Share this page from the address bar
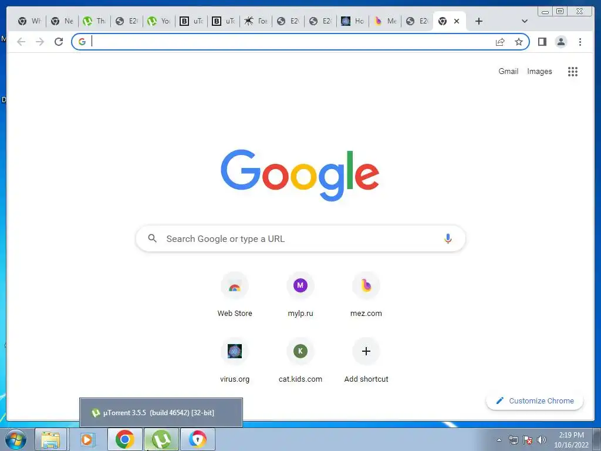This screenshot has height=451, width=601. click(500, 42)
